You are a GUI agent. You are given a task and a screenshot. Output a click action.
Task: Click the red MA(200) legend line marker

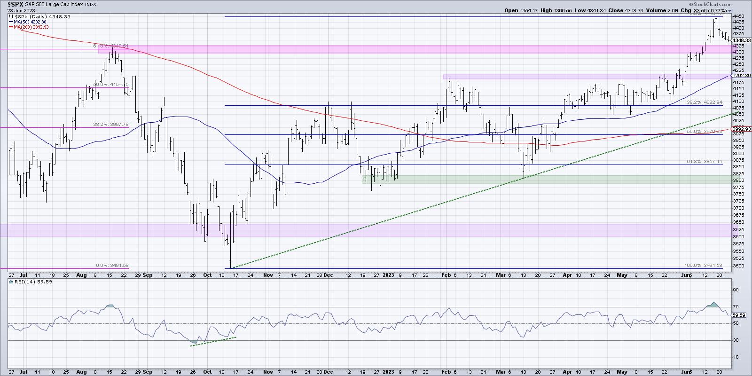click(11, 27)
